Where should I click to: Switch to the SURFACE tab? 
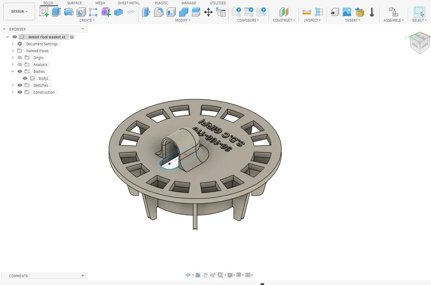[74, 3]
